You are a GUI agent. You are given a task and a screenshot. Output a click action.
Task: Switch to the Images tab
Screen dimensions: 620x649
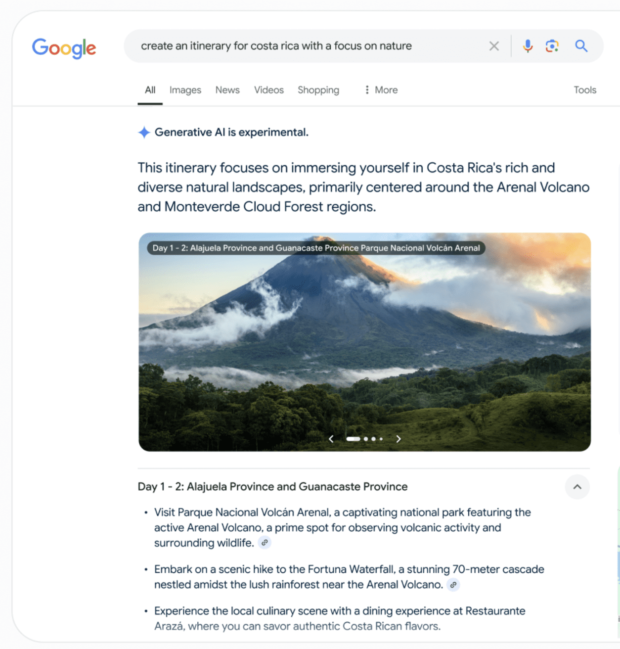(185, 90)
